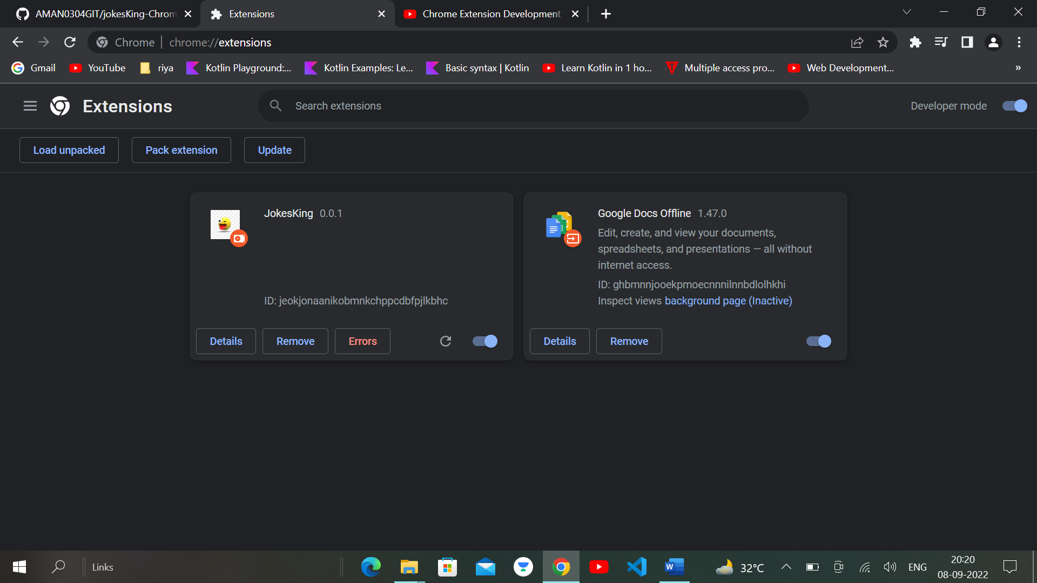The image size is (1037, 583).
Task: Close the Extensions tab
Action: point(381,14)
